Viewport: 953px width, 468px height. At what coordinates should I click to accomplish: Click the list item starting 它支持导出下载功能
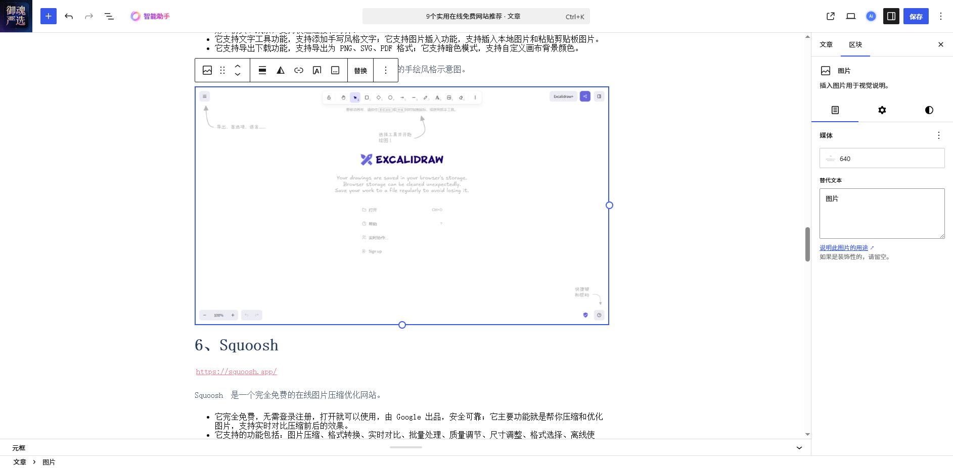click(x=397, y=48)
